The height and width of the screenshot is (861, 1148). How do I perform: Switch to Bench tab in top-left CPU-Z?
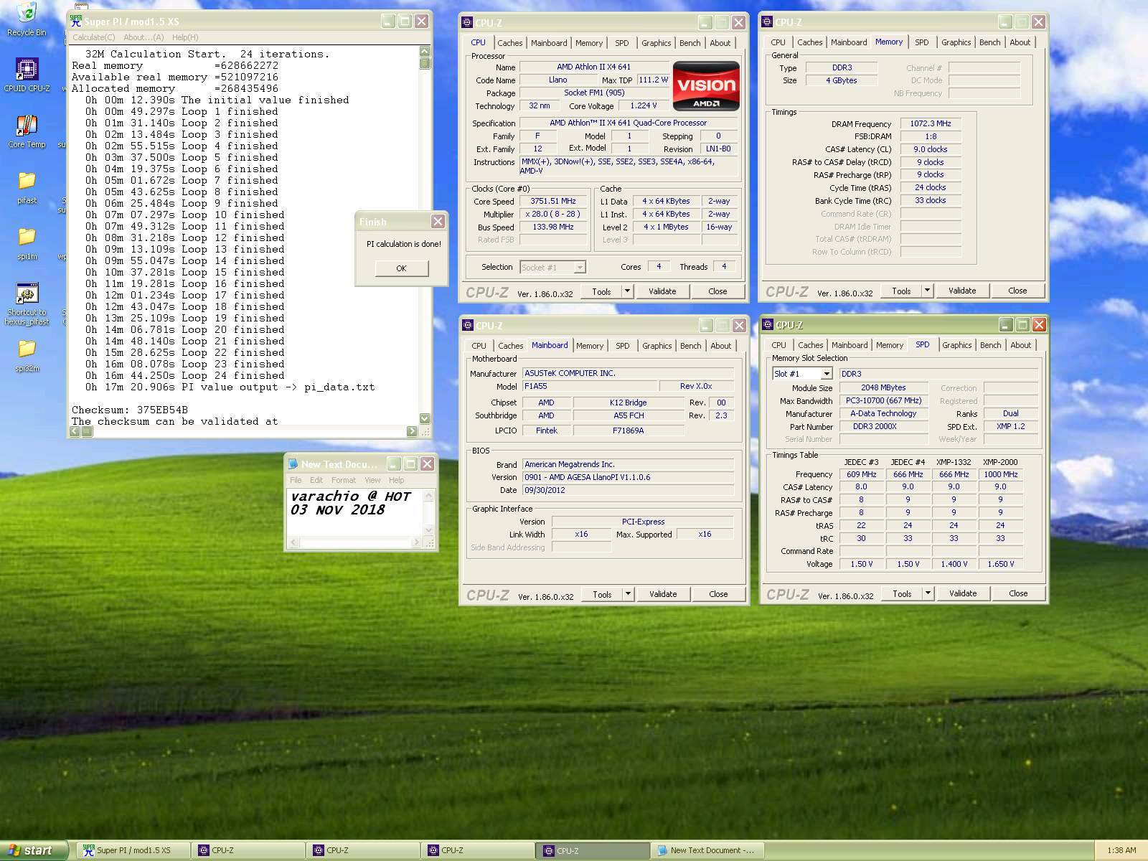tap(690, 43)
